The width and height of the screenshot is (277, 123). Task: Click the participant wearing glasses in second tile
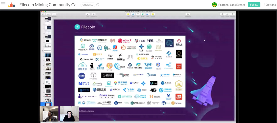(70, 114)
